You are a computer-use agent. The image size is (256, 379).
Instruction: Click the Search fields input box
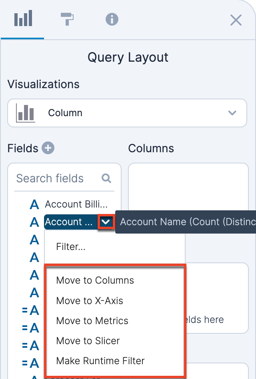[56, 178]
